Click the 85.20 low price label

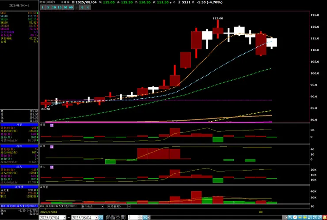46,109
